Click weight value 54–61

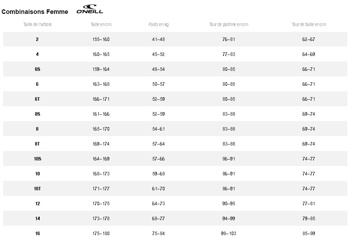pos(159,129)
